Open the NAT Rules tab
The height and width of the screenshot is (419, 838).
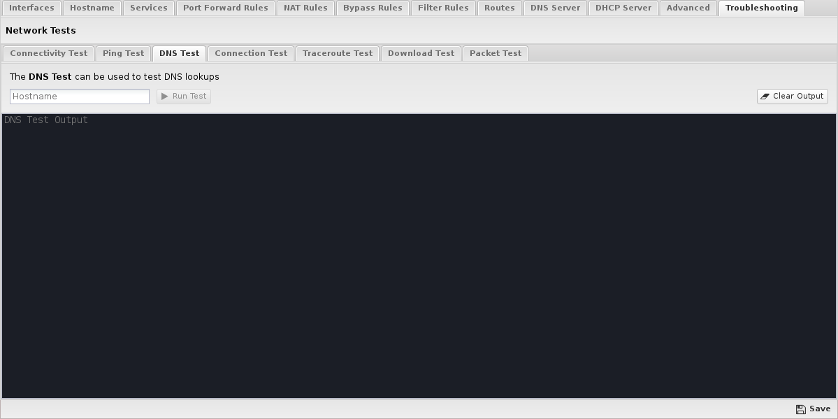305,8
